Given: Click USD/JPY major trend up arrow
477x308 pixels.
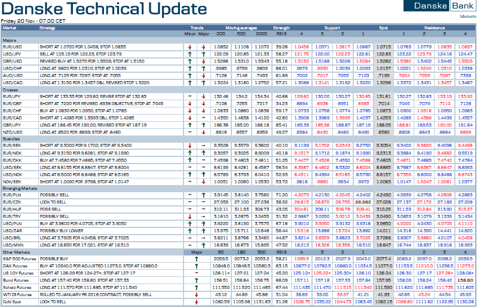Looking at the screenshot, I should (x=203, y=54).
